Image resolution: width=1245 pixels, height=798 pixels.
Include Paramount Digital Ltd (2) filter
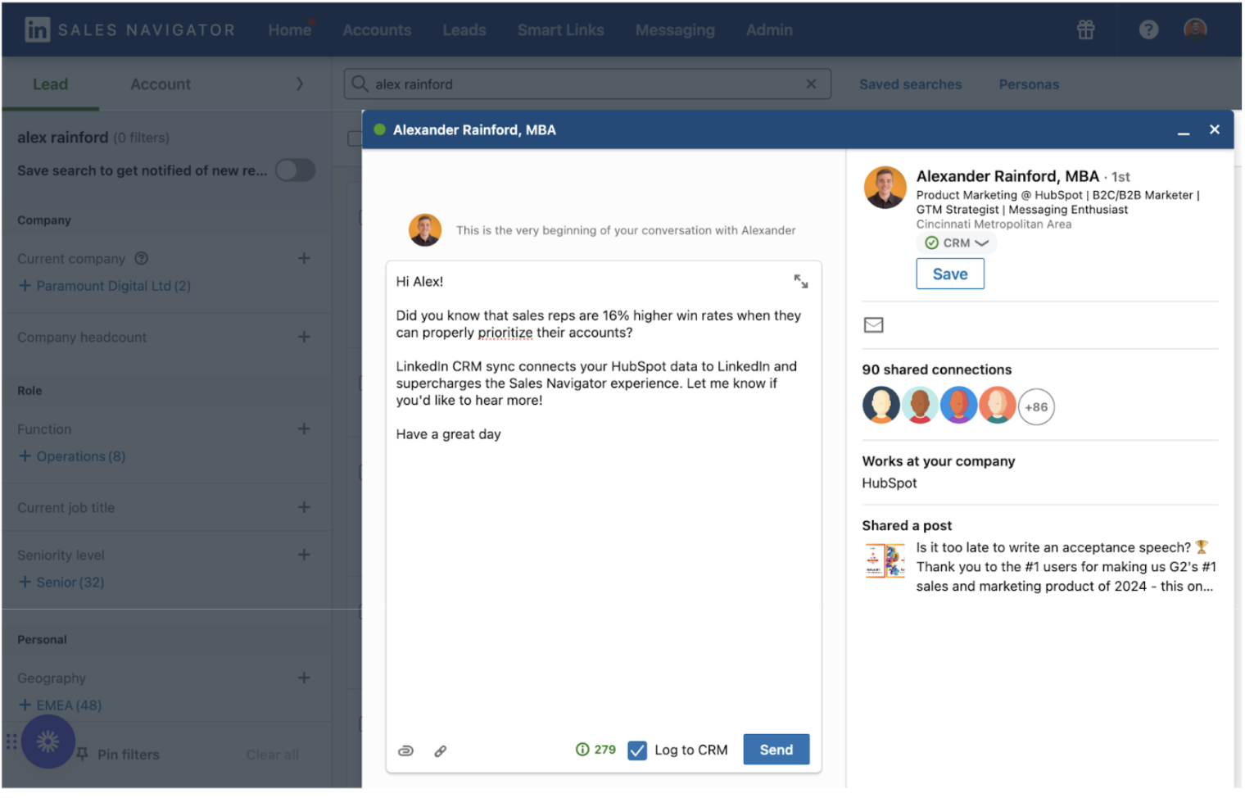coord(105,286)
